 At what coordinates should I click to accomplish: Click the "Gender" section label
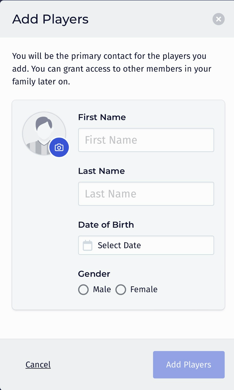coord(94,274)
